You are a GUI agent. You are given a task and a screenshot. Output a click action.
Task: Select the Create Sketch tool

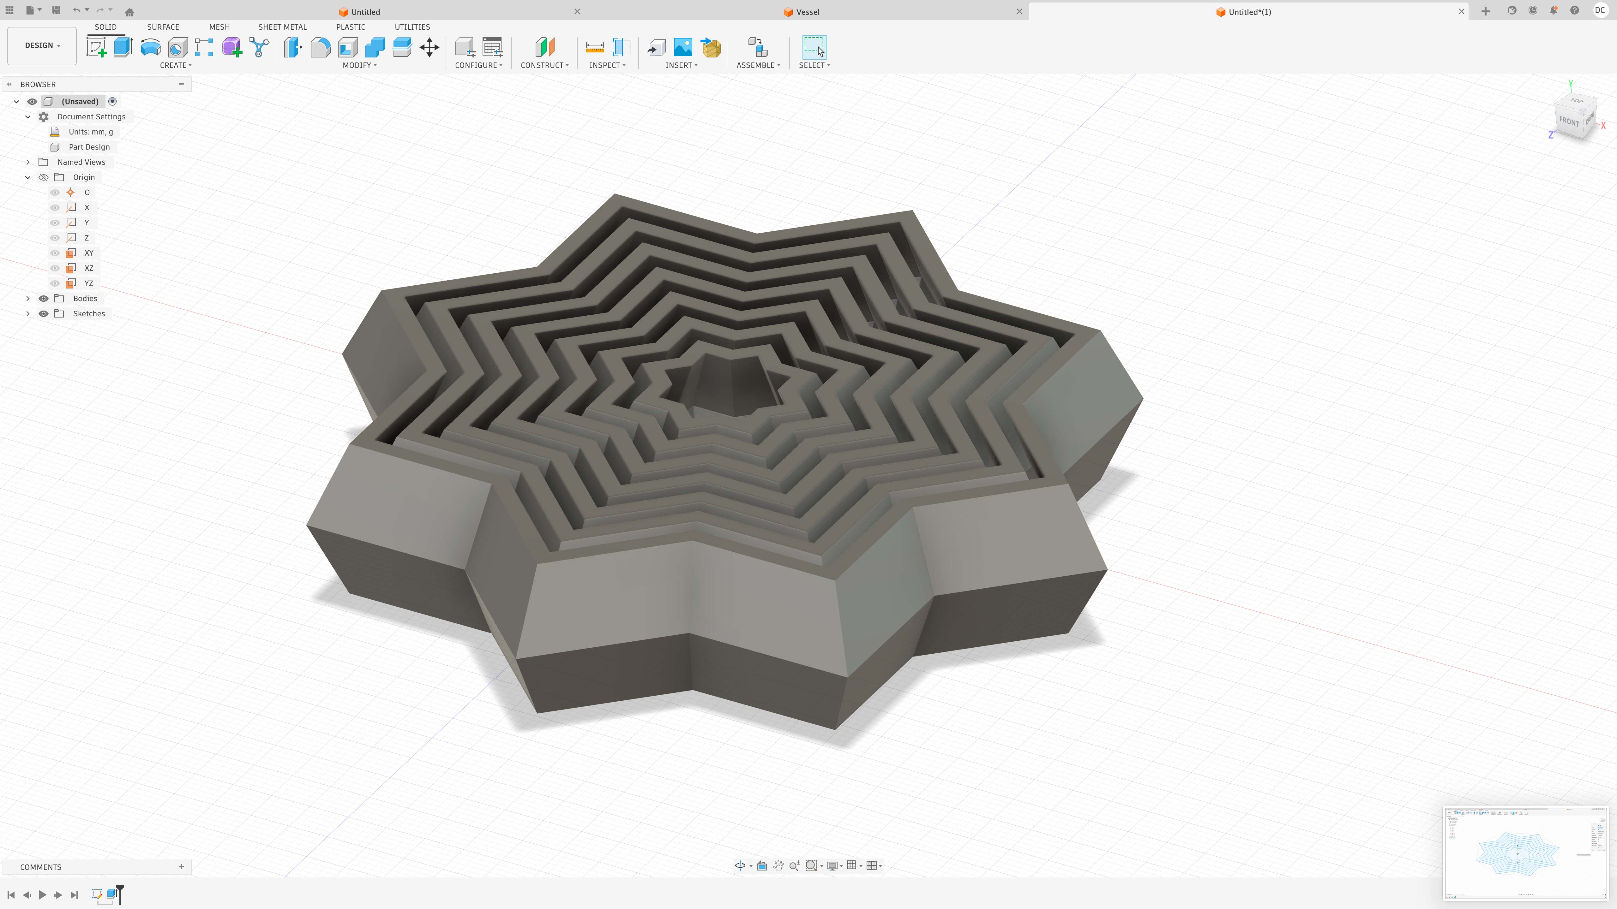[96, 47]
